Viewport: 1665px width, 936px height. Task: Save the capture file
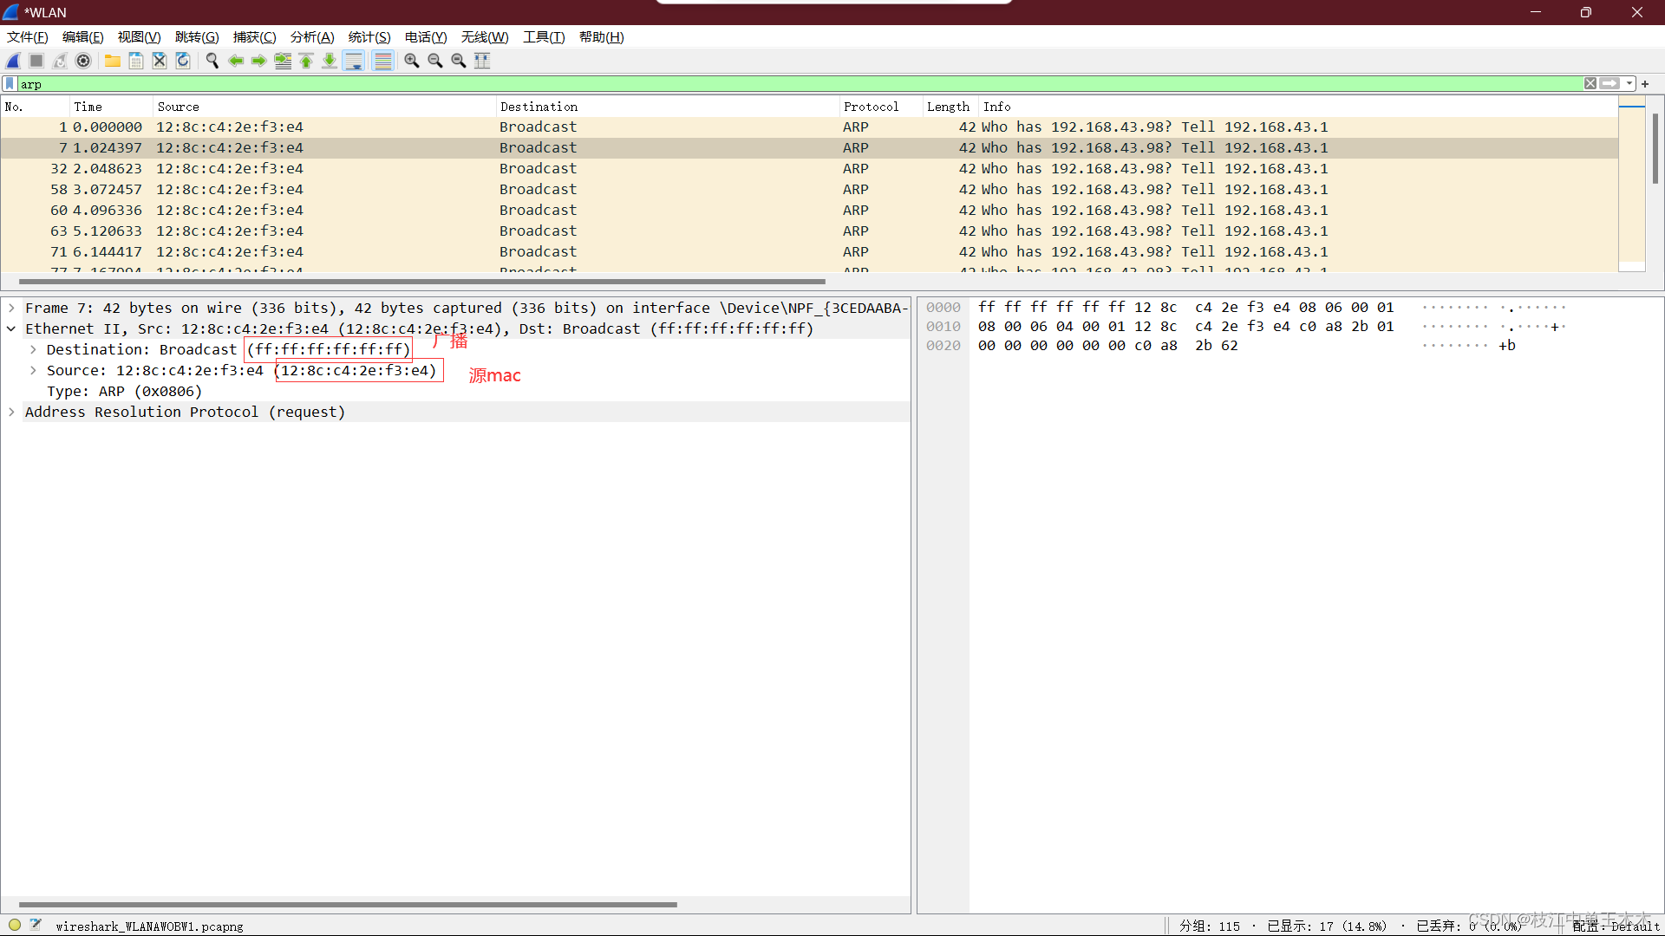(x=136, y=61)
